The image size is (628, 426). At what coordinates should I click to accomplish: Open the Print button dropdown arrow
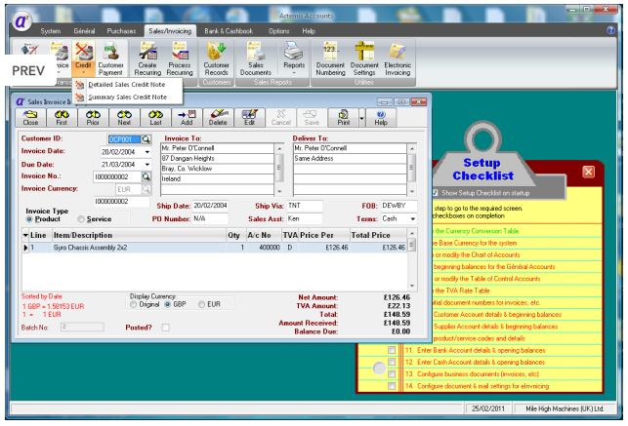tap(361, 118)
